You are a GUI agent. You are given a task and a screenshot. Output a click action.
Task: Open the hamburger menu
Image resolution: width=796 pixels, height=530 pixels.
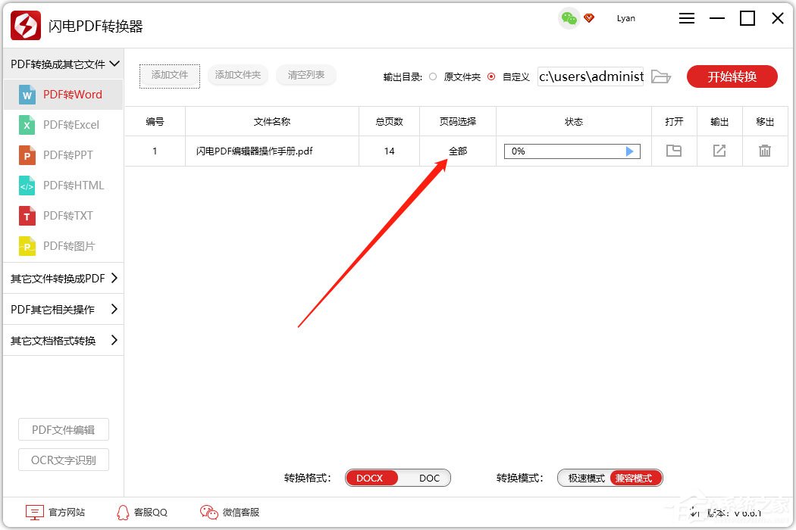686,17
